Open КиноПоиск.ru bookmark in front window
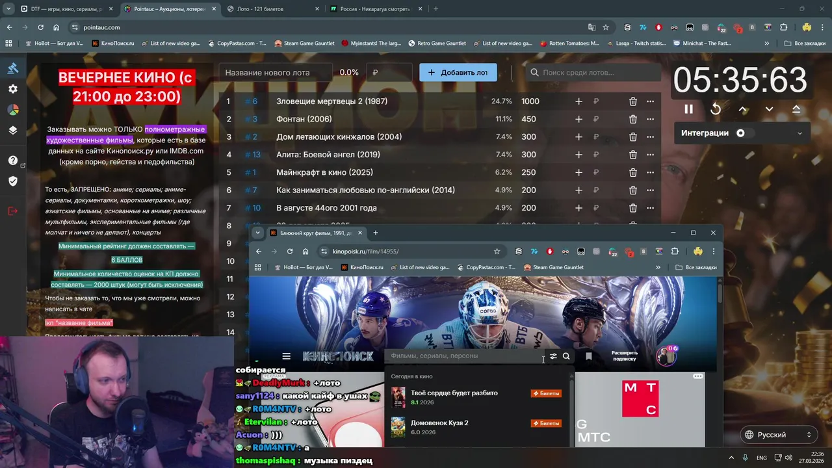This screenshot has width=832, height=468. pos(361,267)
